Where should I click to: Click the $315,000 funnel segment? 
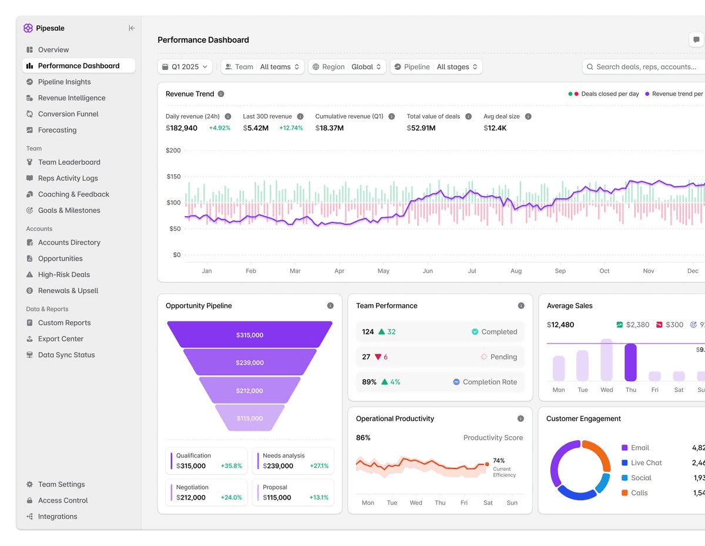tap(250, 335)
